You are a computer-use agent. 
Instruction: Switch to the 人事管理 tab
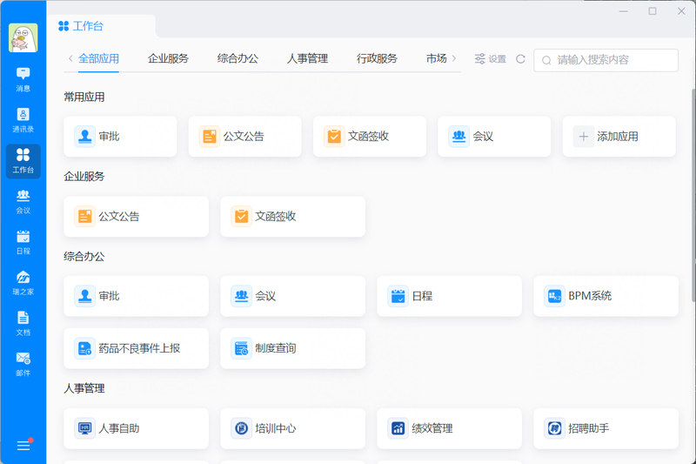308,58
